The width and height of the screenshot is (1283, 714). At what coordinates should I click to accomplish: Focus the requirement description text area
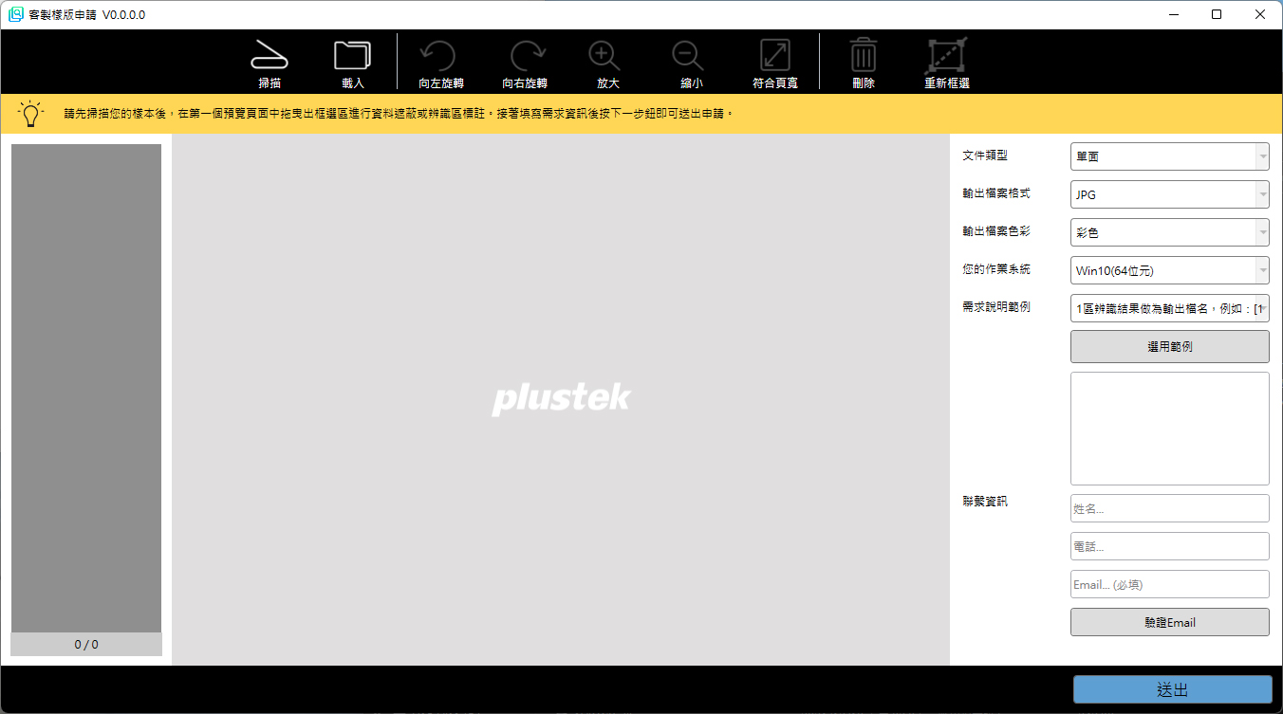1169,429
